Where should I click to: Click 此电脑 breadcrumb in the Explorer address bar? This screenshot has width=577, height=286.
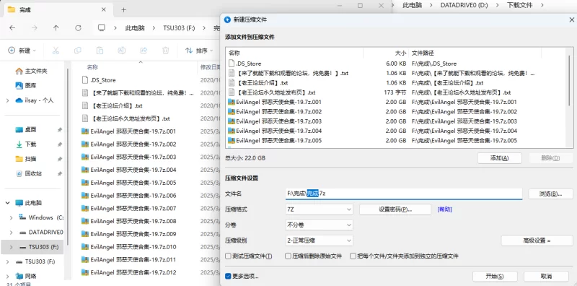click(135, 28)
